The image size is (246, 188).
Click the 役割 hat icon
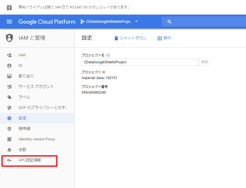click(9, 150)
